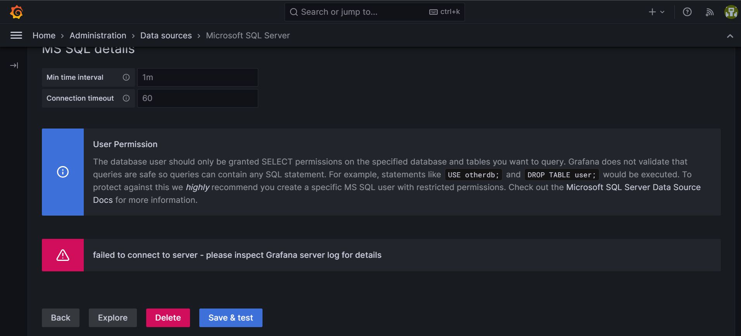Edit the Min time interval field
This screenshot has height=336, width=741.
(198, 77)
